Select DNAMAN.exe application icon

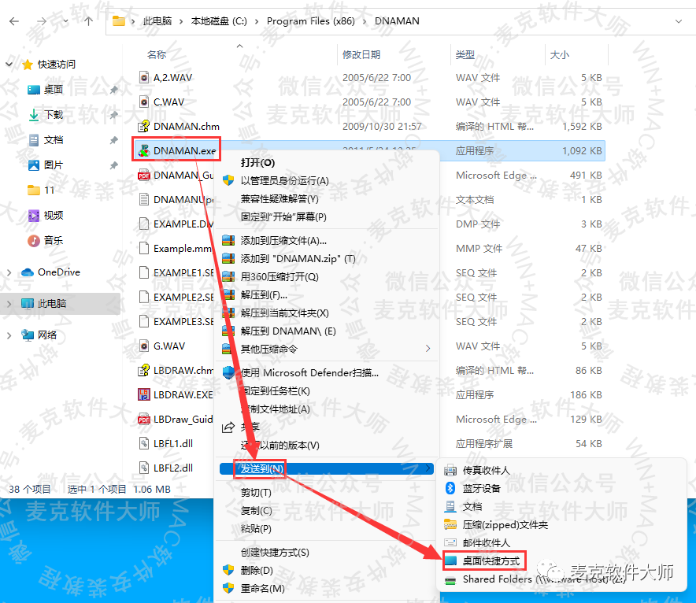point(143,151)
